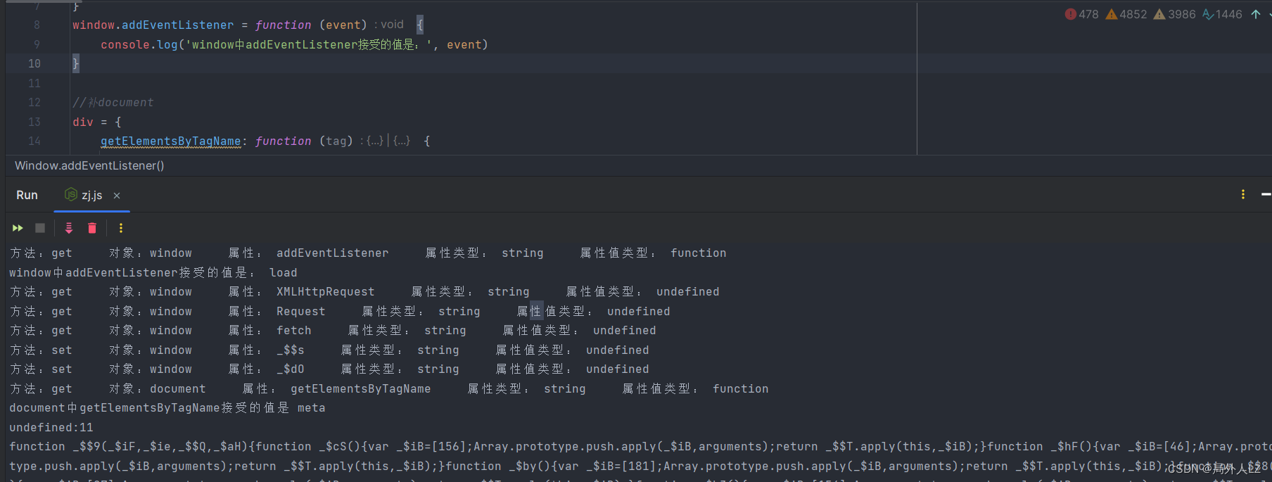This screenshot has width=1272, height=482.
Task: Minimize the Run tool window
Action: click(1266, 194)
